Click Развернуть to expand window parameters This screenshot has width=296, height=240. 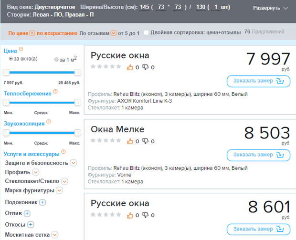pos(270,8)
